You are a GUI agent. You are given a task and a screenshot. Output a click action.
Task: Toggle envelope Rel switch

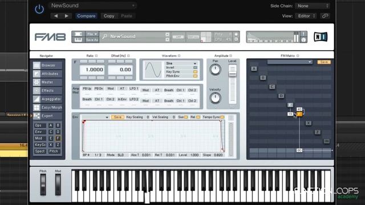click(198, 117)
